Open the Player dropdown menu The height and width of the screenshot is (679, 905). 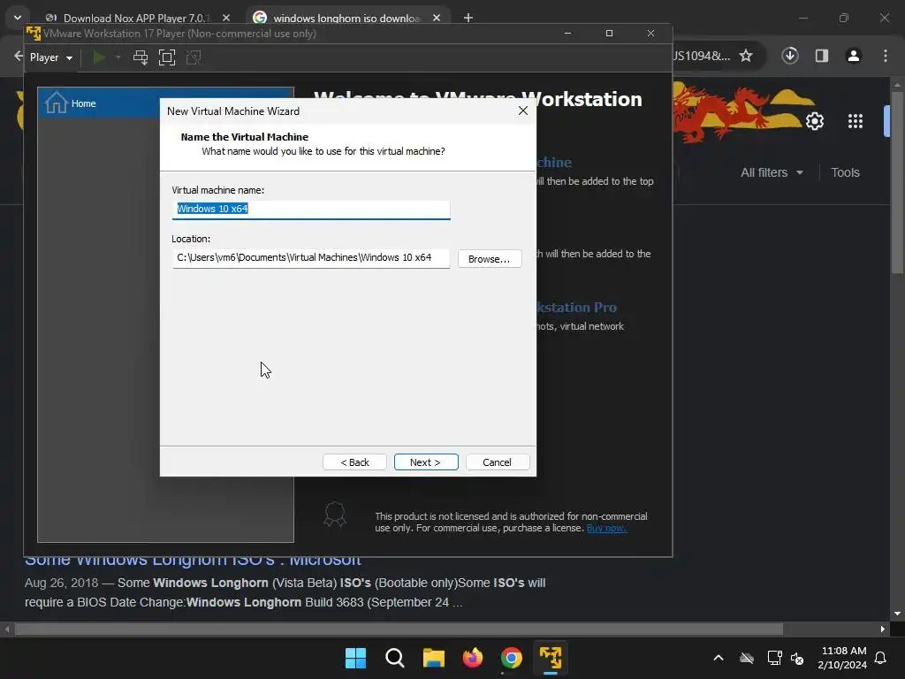(x=50, y=57)
